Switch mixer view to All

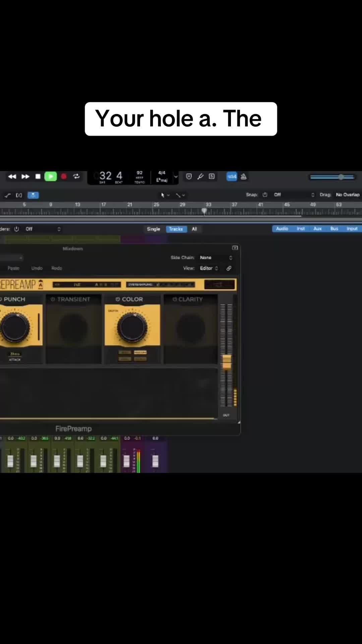(x=194, y=229)
